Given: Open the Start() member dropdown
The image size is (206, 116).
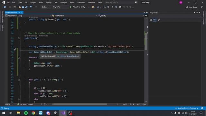Looking at the screenshot, I should [x=121, y=16].
